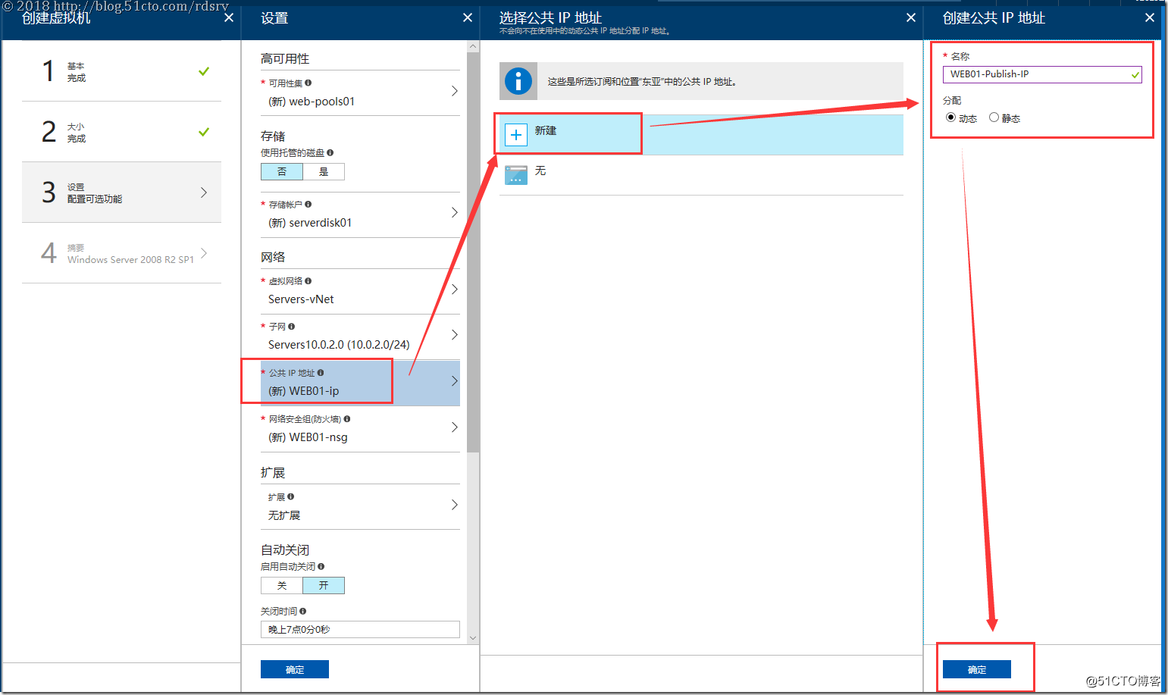The height and width of the screenshot is (695, 1168).
Task: Set auto-shutdown toggle to 关
Action: coord(282,585)
